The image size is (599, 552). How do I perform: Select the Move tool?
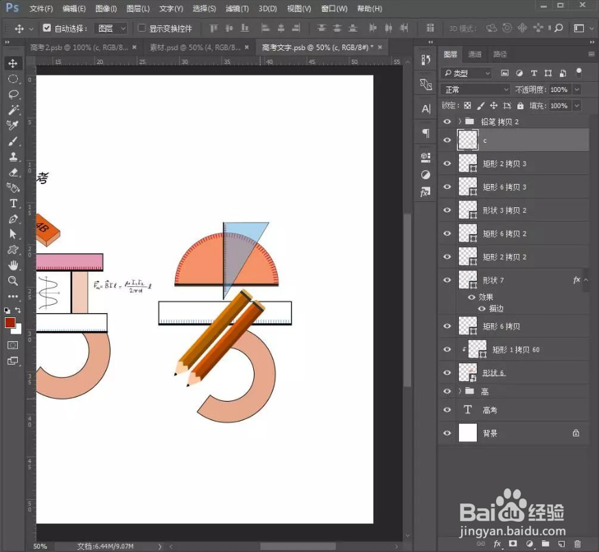coord(12,63)
